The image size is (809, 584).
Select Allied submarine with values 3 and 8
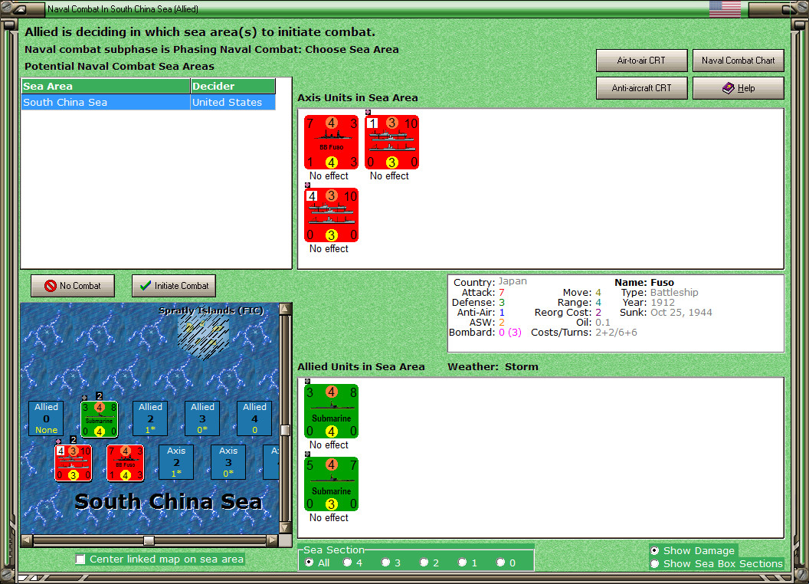[331, 411]
